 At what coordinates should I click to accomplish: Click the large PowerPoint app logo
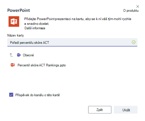(x=14, y=21)
